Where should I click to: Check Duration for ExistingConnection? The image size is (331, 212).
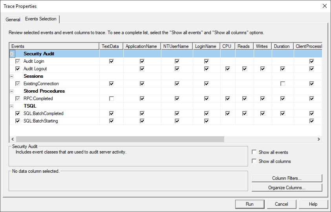(282, 84)
